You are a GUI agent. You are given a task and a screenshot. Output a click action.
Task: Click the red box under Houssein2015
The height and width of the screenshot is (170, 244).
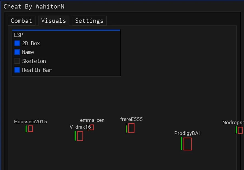click(x=31, y=129)
